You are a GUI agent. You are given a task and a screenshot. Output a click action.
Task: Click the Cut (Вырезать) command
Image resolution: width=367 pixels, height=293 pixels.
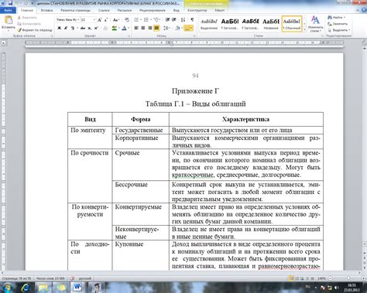27,18
